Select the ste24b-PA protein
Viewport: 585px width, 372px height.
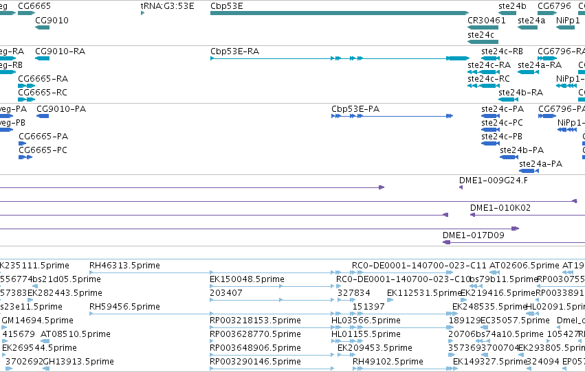[x=509, y=157]
